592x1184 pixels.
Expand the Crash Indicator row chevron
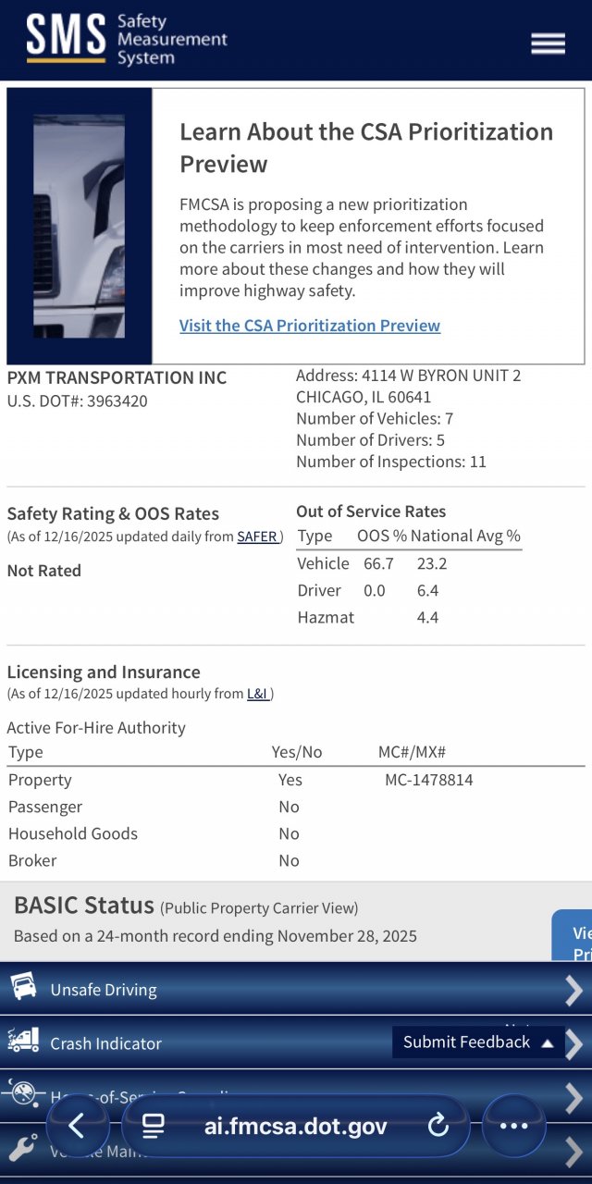pyautogui.click(x=575, y=1043)
